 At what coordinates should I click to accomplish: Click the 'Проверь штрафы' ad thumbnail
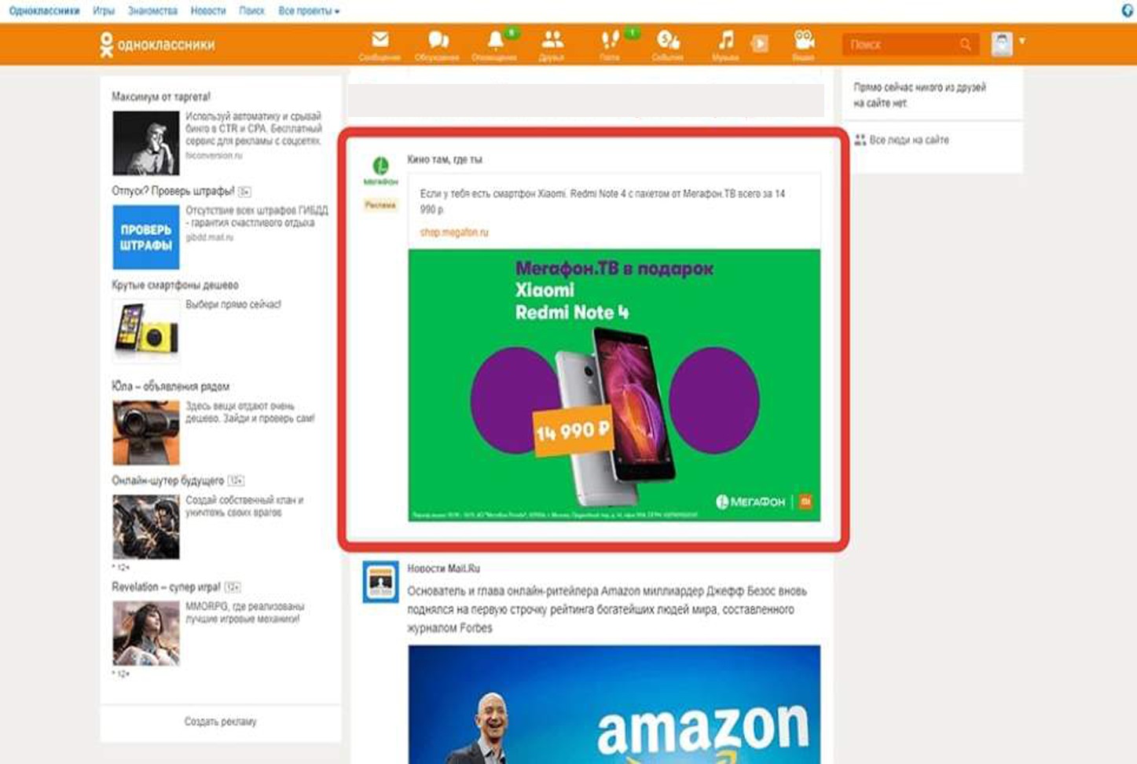[x=146, y=237]
